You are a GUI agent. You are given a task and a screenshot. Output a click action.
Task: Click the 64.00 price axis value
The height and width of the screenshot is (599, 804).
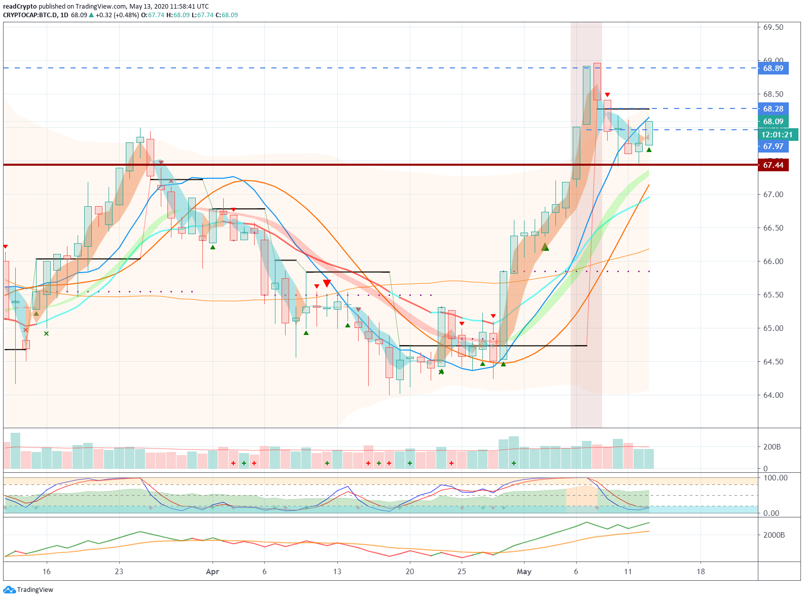click(773, 395)
